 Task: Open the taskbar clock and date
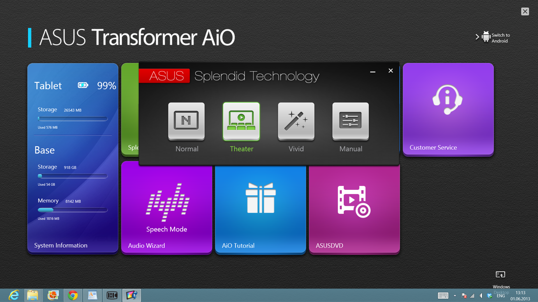(x=520, y=296)
